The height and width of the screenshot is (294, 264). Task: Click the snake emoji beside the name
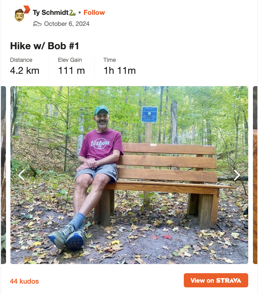(x=72, y=13)
